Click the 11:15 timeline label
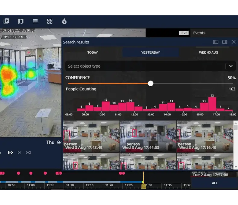The height and width of the screenshot is (205, 238). [89, 185]
